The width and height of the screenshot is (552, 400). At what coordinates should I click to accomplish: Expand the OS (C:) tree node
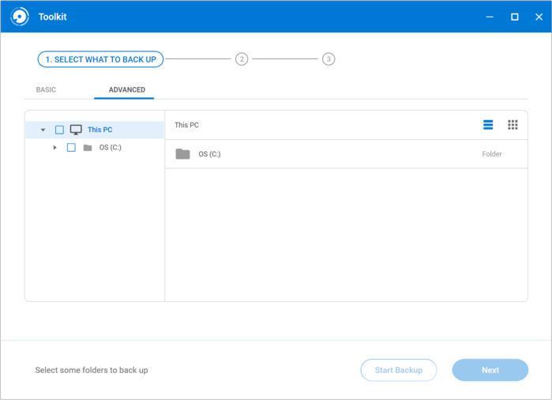(x=54, y=148)
